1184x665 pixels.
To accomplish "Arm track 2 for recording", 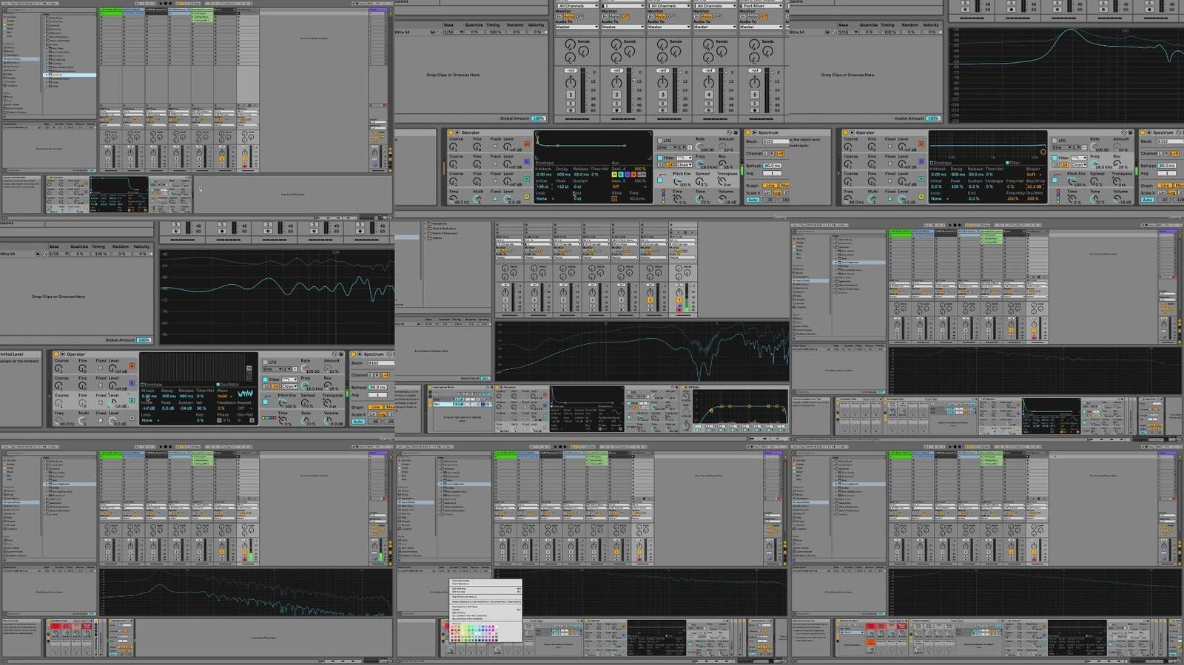I will tap(616, 111).
